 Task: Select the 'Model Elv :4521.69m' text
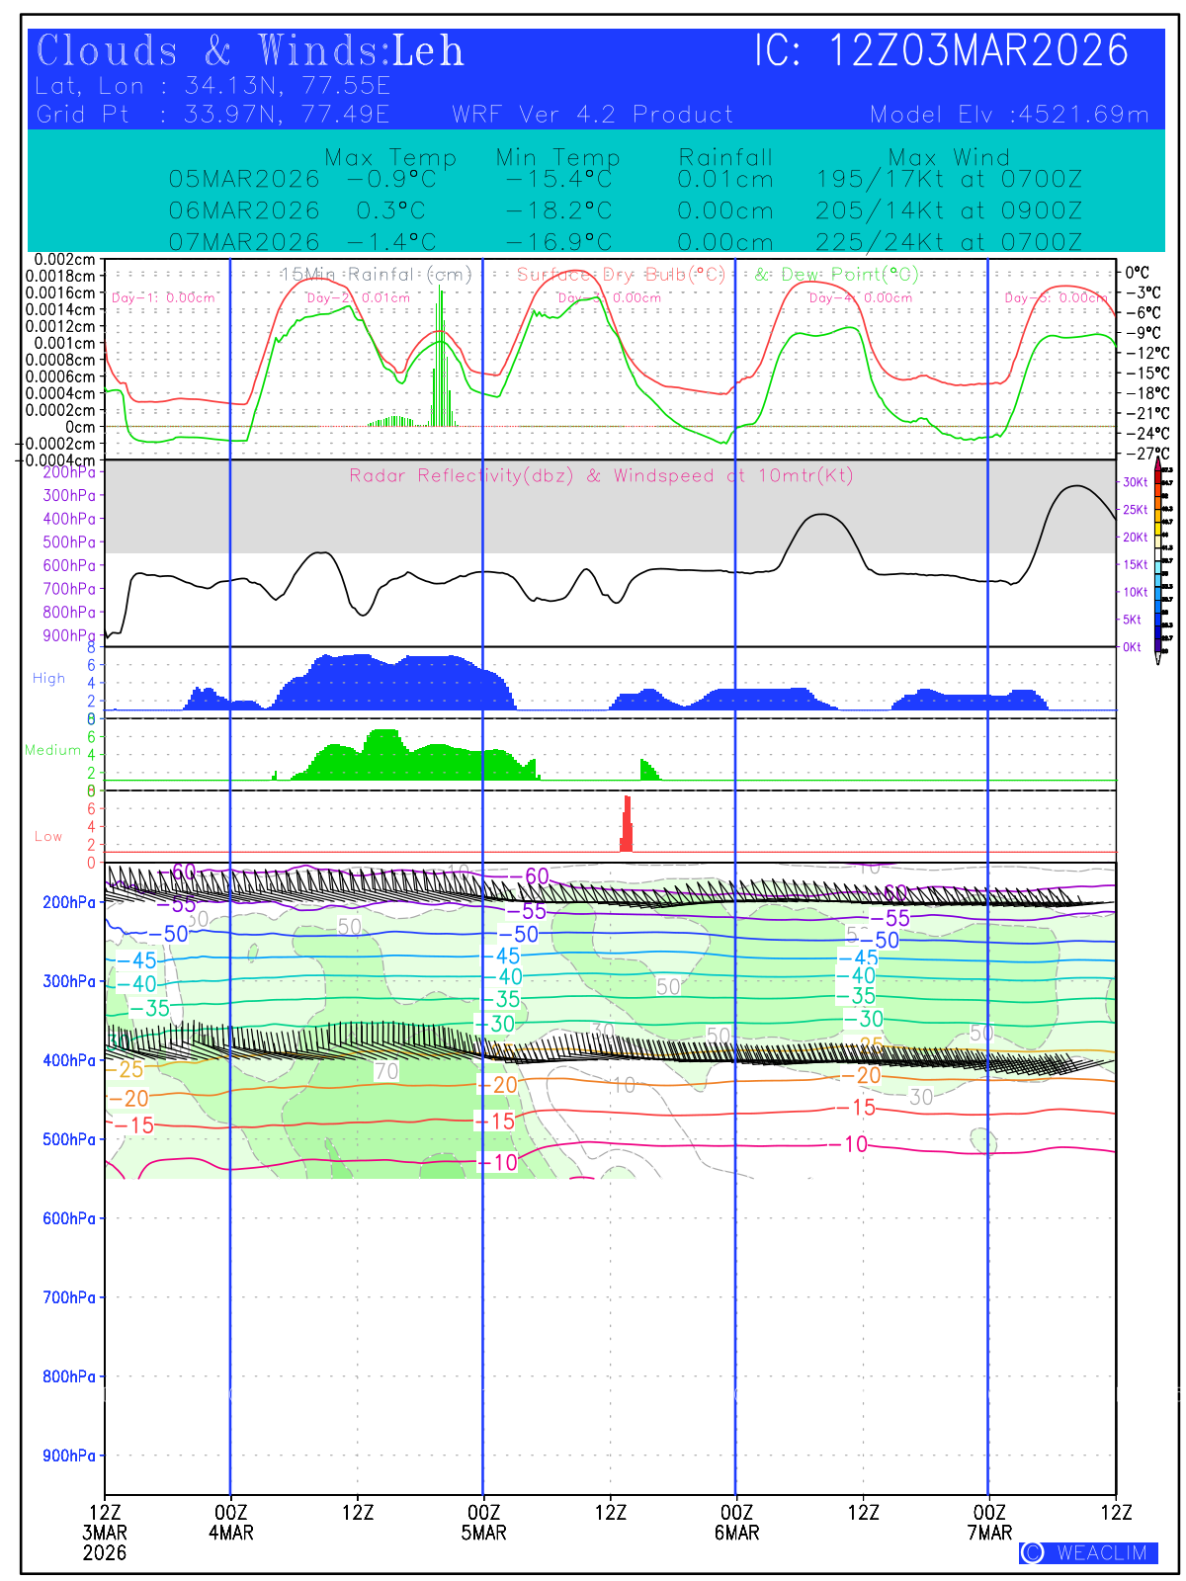[1009, 115]
